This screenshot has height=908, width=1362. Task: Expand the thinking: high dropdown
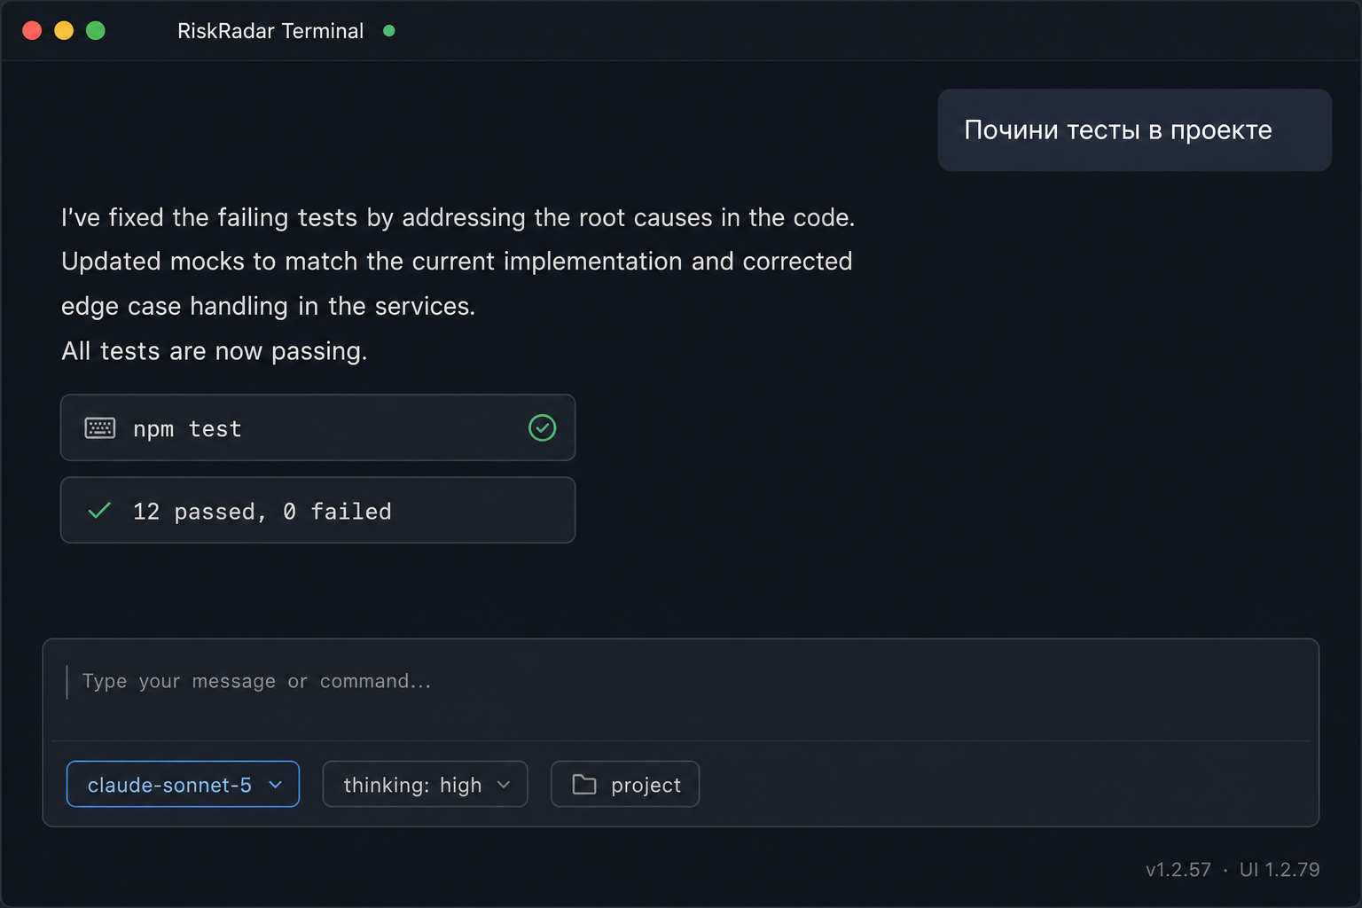point(425,784)
